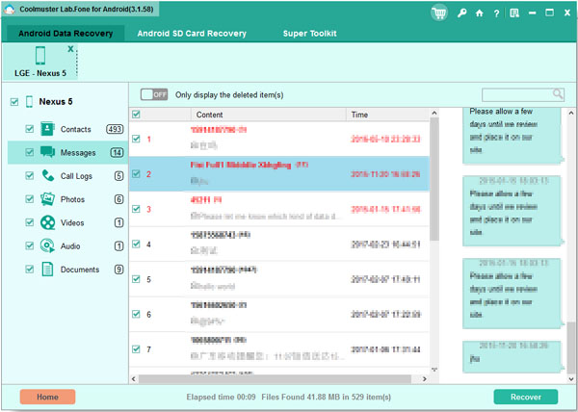The height and width of the screenshot is (412, 578).
Task: Click horizontal scrollbar right arrow
Action: (x=424, y=379)
